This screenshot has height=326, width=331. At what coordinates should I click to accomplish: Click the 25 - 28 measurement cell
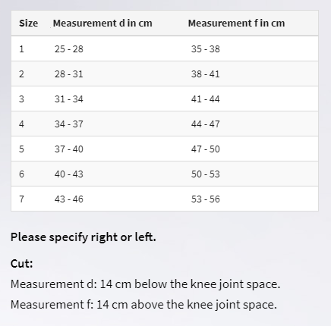(69, 49)
